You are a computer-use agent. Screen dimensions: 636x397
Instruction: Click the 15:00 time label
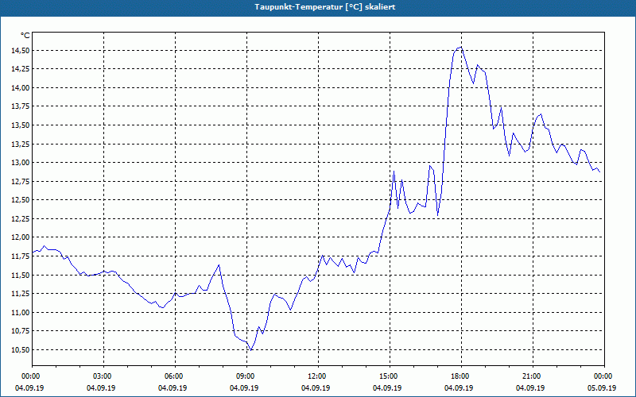tap(390, 376)
